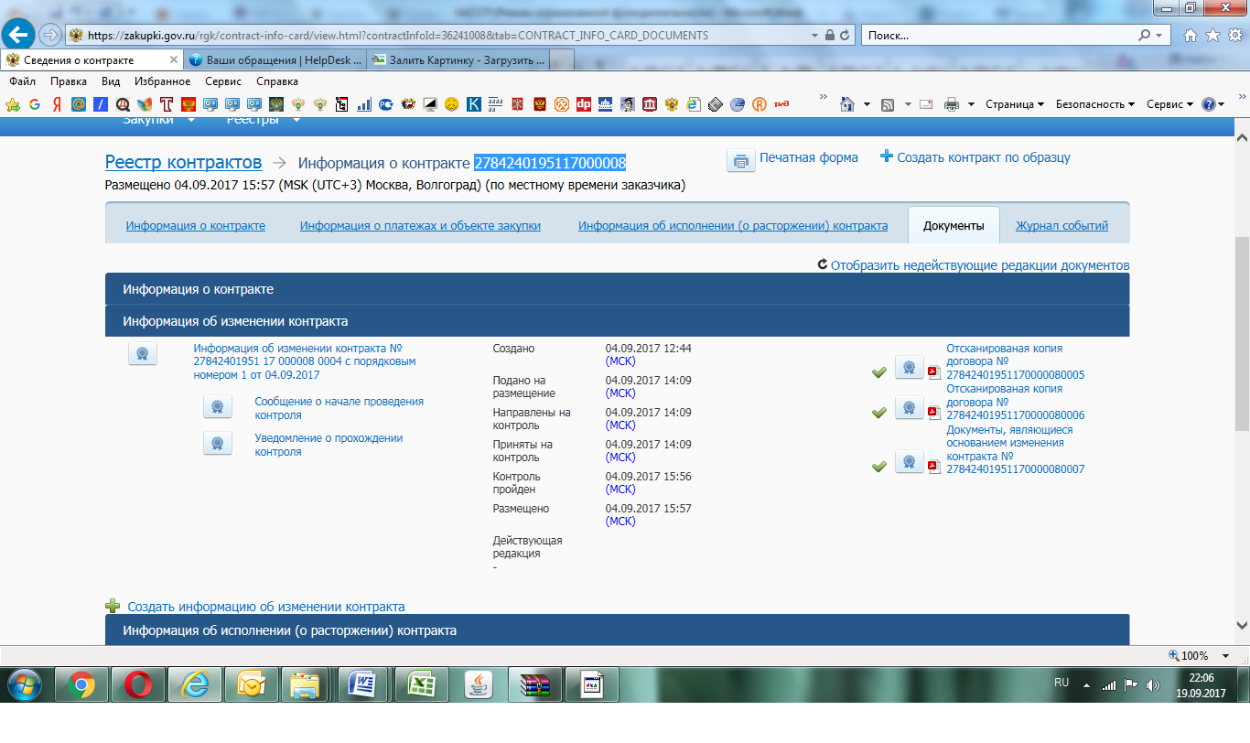Click the browser Forward arrow button

click(50, 36)
